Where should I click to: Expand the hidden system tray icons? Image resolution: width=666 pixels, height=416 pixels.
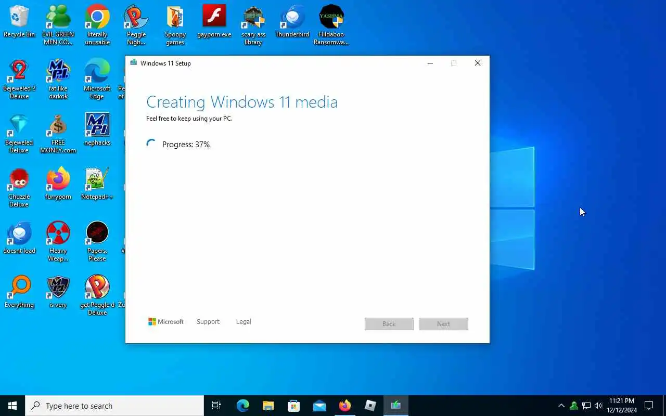561,406
